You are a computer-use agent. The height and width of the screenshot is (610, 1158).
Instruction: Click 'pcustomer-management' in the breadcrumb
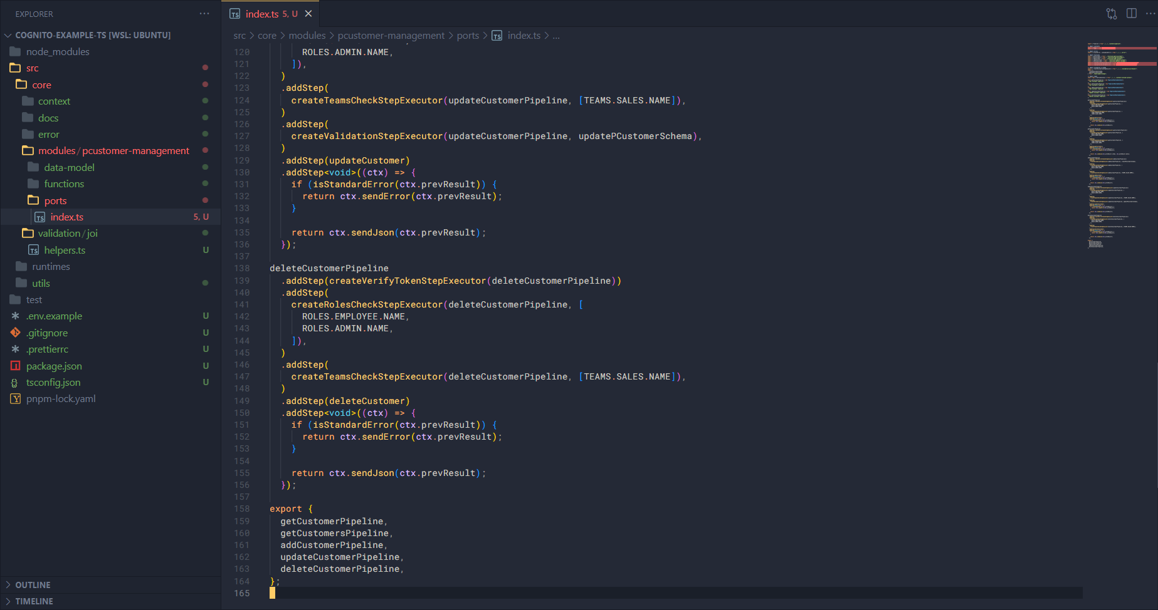[391, 36]
